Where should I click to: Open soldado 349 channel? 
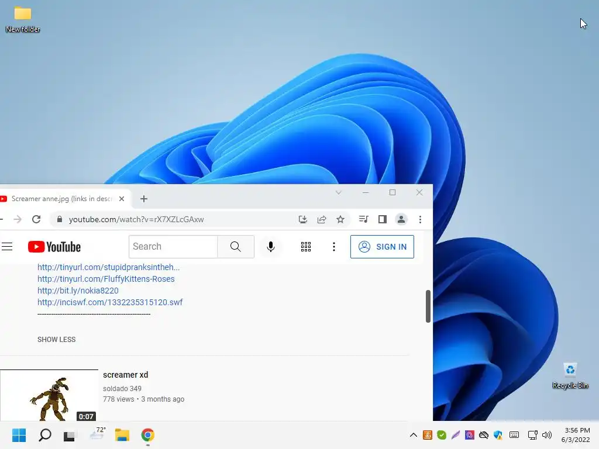tap(122, 389)
